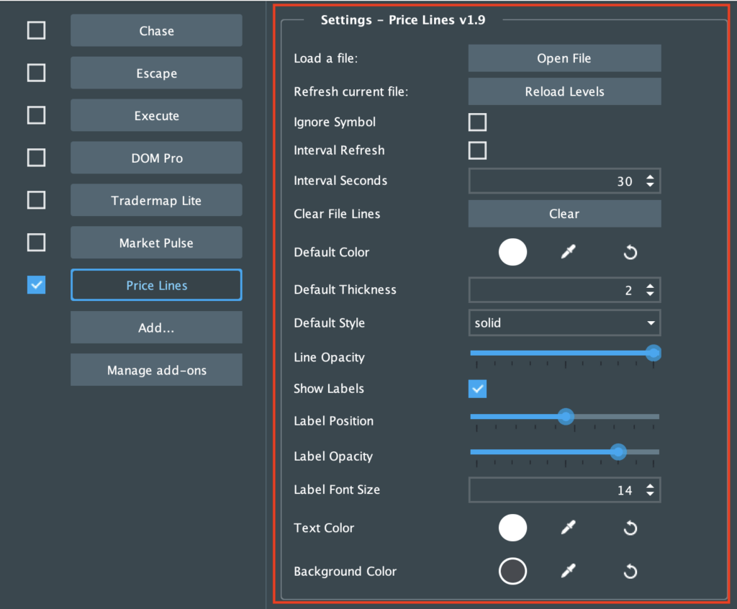Use the Text Color eyedropper
The image size is (737, 609).
[x=568, y=528]
